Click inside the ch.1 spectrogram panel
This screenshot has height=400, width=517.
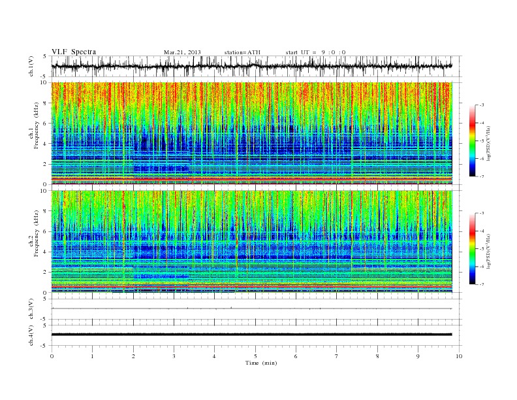(252, 133)
